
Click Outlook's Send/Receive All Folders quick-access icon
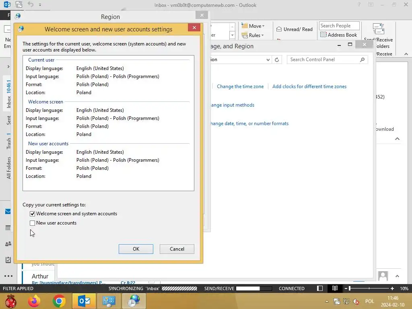(19, 4)
